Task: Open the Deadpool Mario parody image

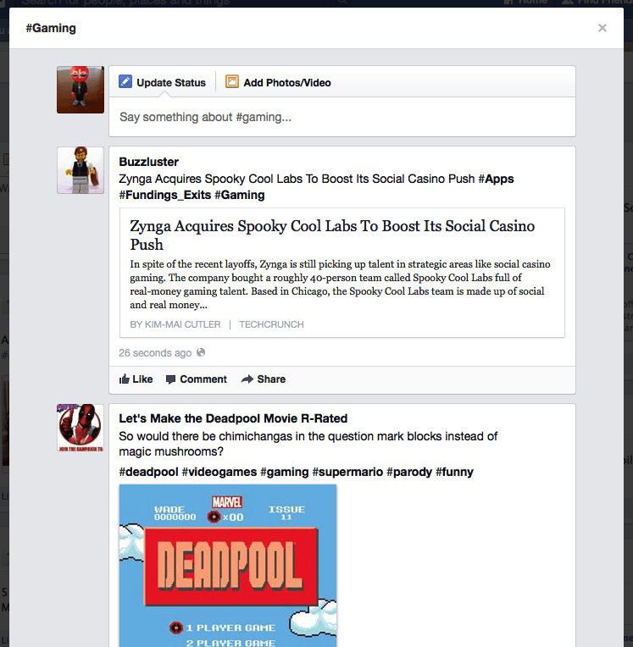Action: click(228, 566)
